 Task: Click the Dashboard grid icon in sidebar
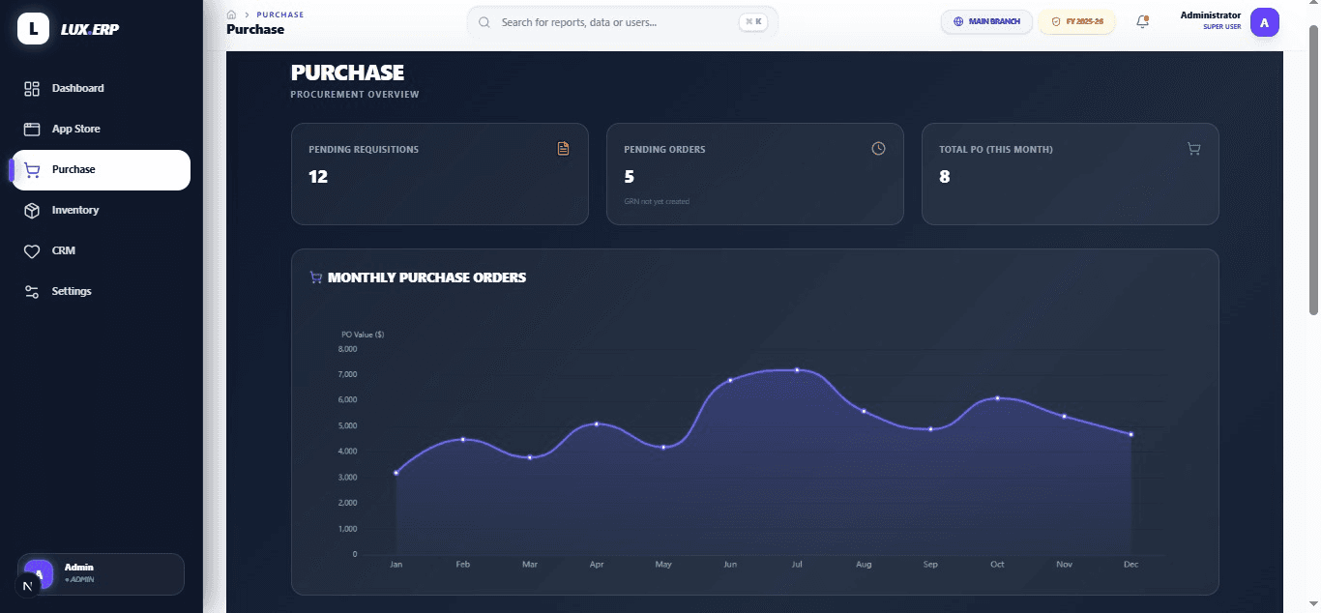[31, 88]
